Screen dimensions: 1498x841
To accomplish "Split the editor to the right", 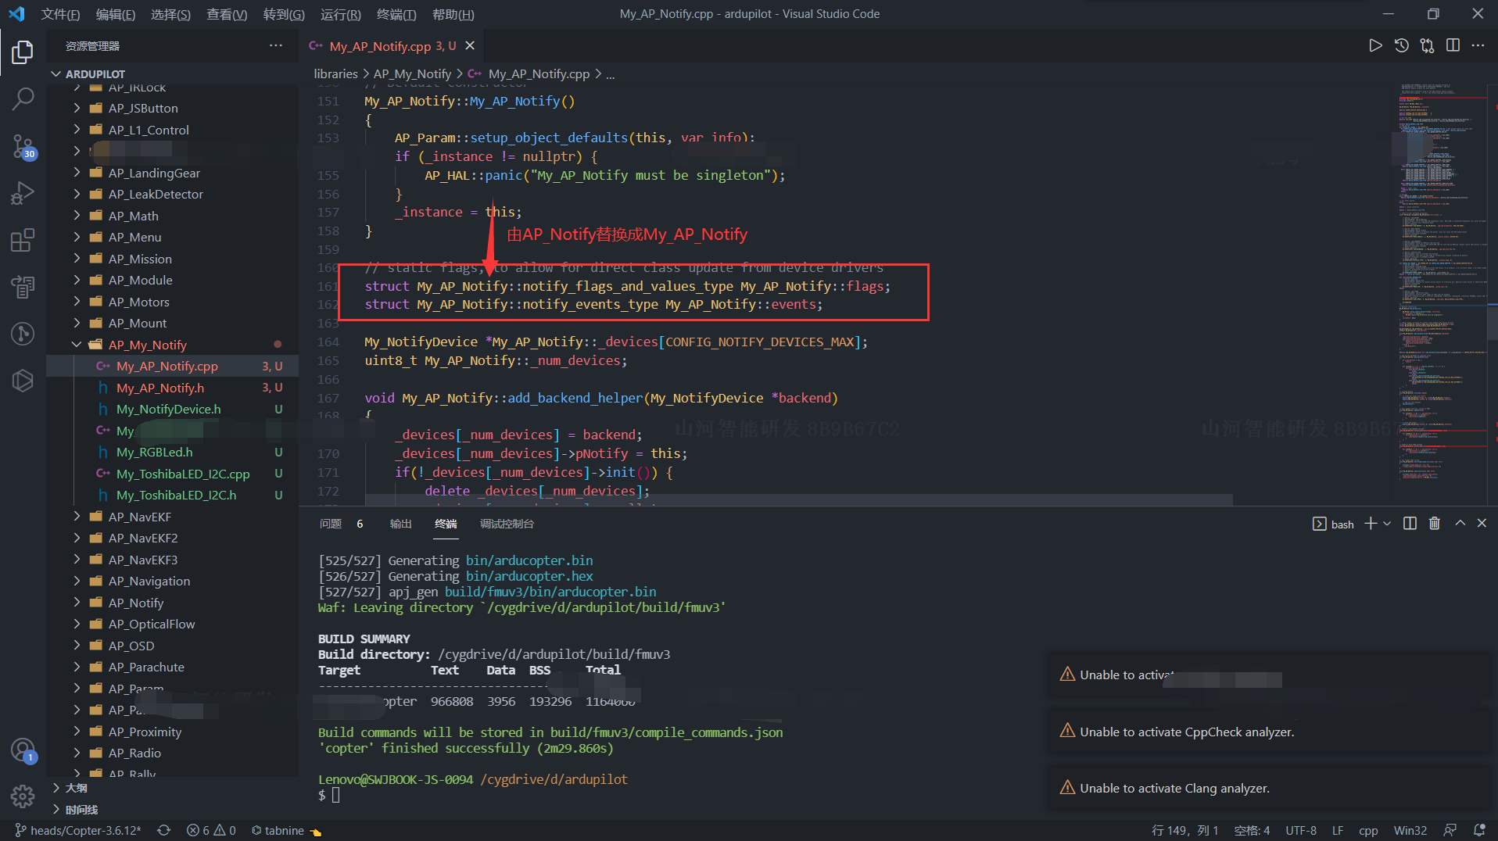I will 1453,45.
